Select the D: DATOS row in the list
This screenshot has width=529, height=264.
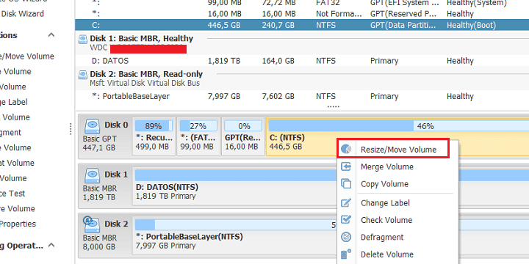(302, 61)
